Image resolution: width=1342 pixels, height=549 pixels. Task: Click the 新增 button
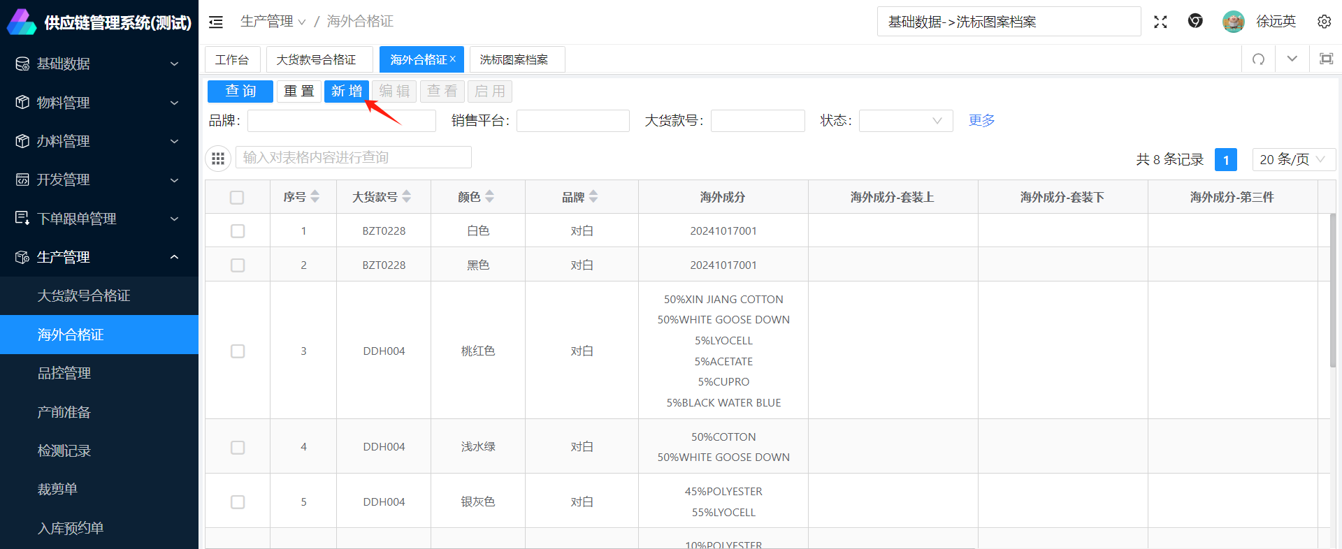pyautogui.click(x=346, y=91)
